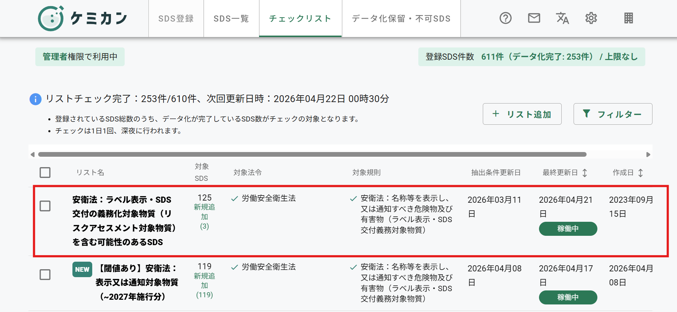Screen dimensions: 677x312
Task: Sort by 作成日 column arrows
Action: pos(641,173)
